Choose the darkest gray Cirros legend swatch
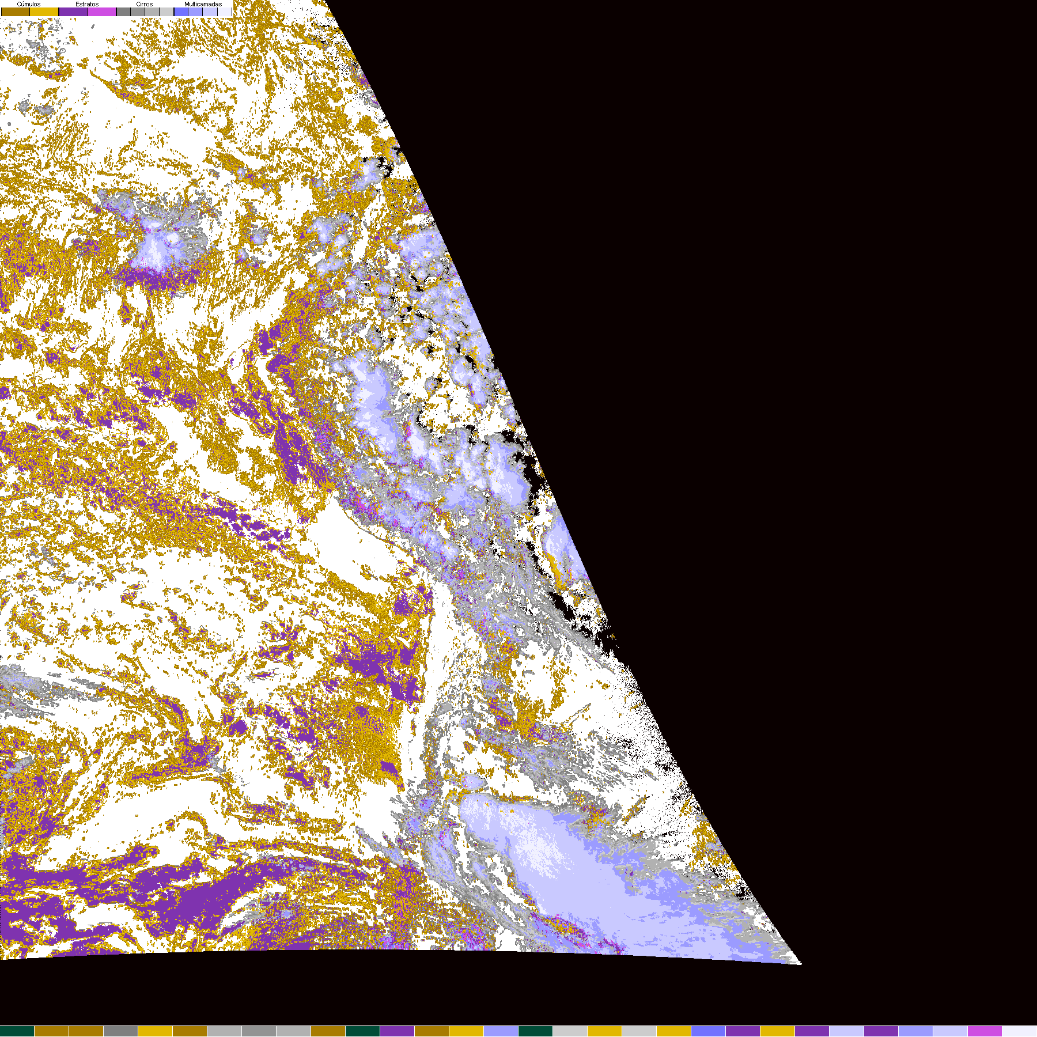 pos(123,12)
